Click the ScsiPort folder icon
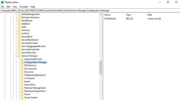The image size is (180, 100). click(x=19, y=34)
